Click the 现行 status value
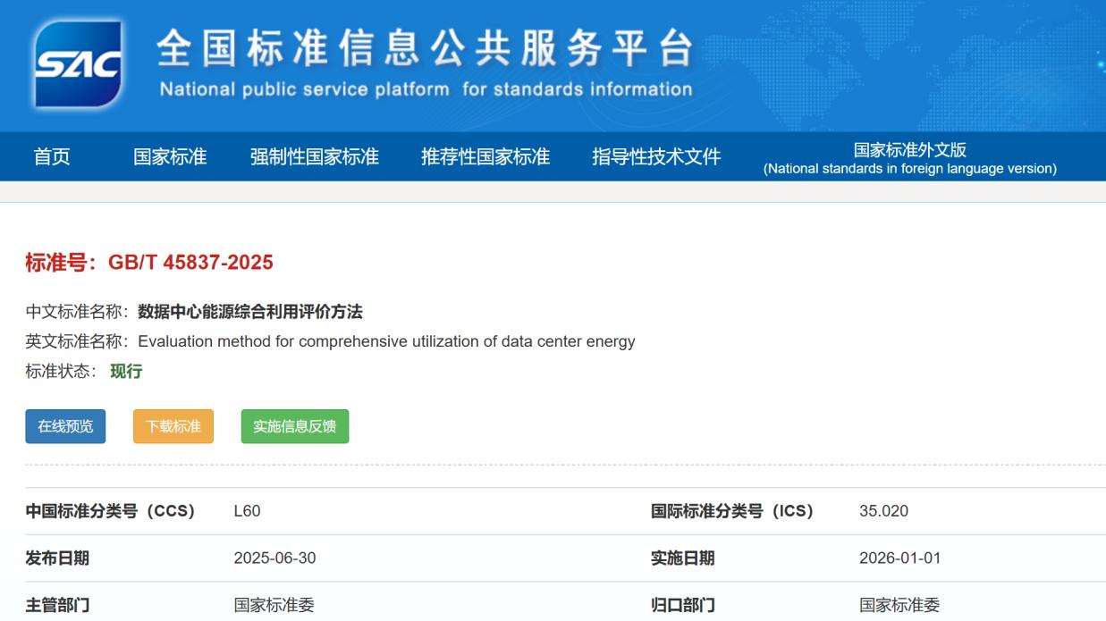Viewport: 1106px width, 621px height. coord(126,371)
